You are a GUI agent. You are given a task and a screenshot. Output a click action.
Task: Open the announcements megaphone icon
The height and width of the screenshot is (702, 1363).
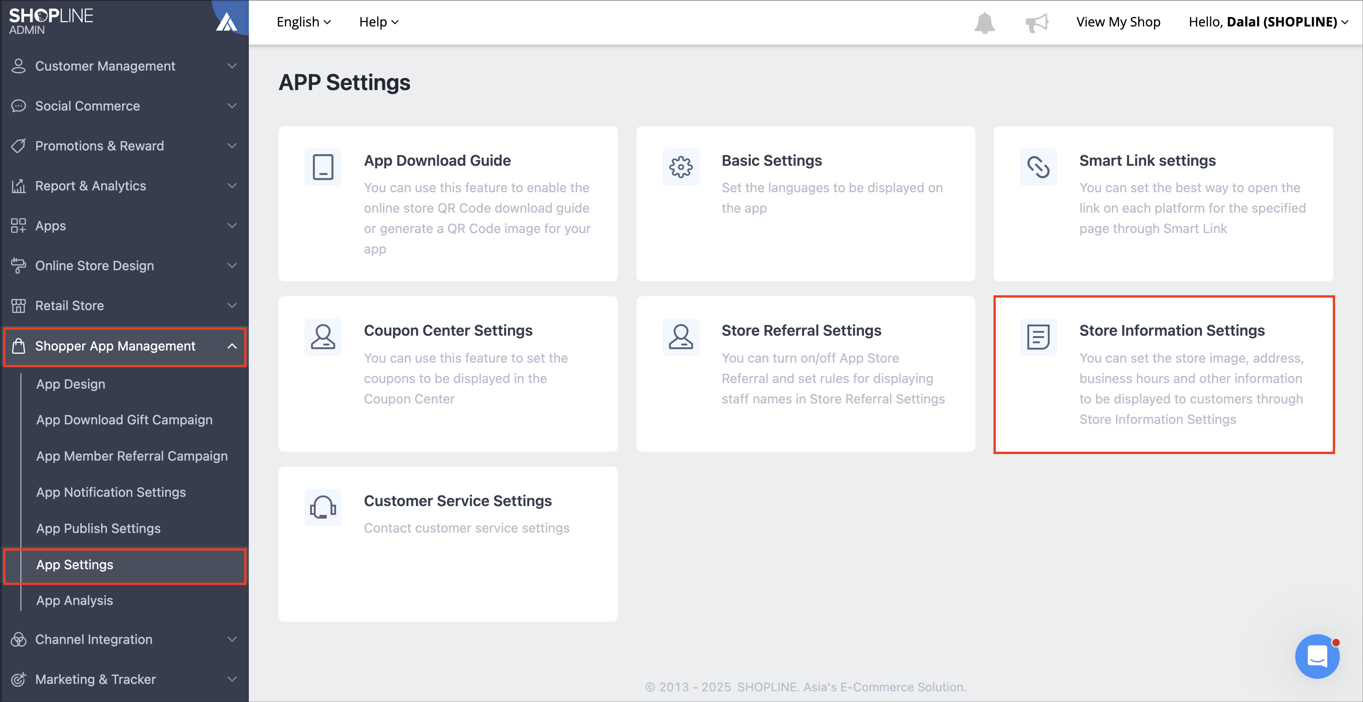1037,22
